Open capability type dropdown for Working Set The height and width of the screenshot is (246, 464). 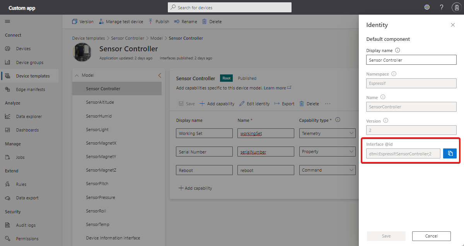point(328,133)
